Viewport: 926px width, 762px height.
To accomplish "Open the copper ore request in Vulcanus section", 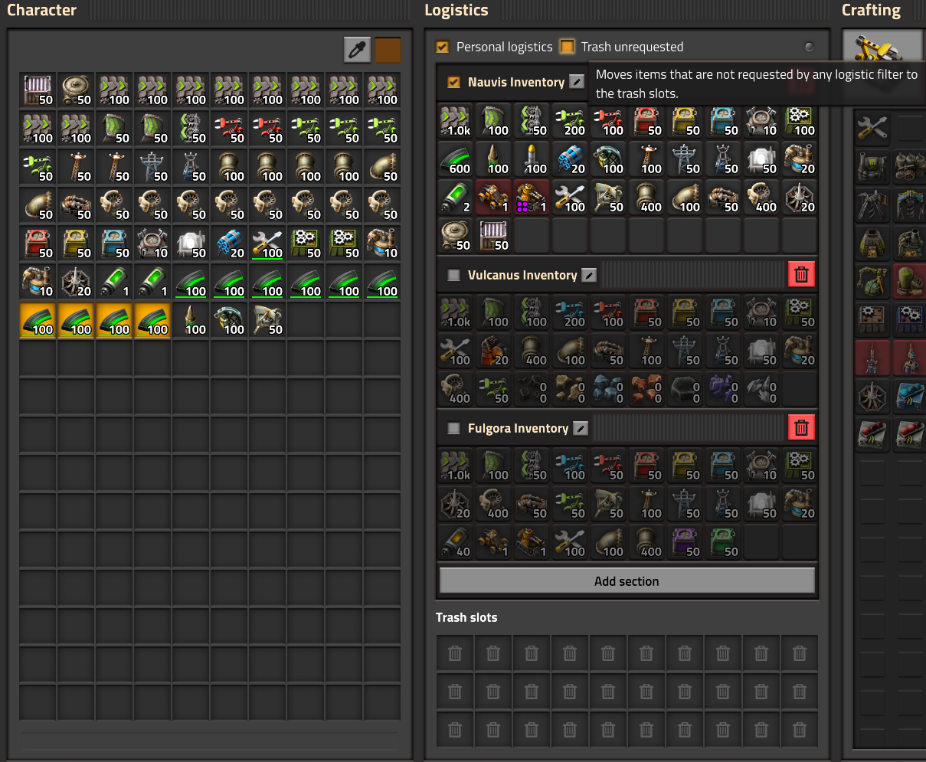I will [x=647, y=390].
